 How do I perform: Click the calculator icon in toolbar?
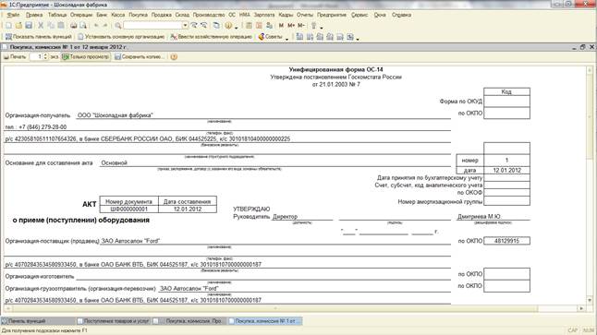249,26
